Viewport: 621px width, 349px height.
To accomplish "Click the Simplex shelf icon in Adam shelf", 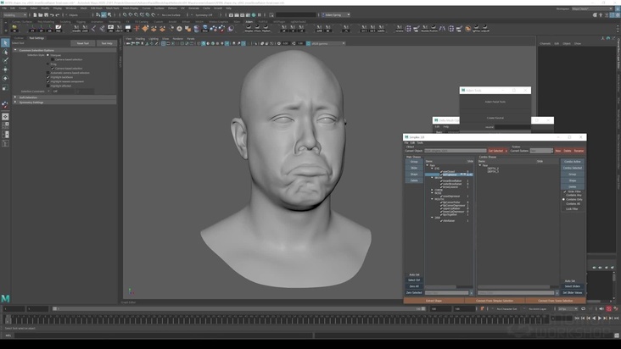I will point(249,29).
